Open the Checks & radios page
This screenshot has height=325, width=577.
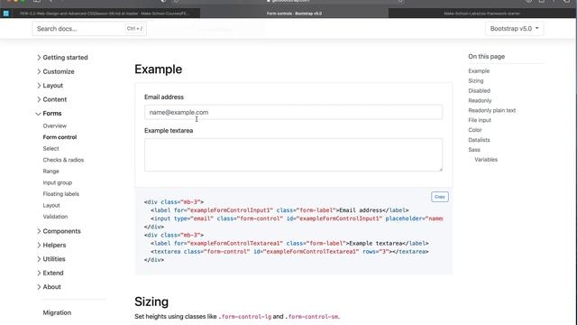click(x=63, y=160)
